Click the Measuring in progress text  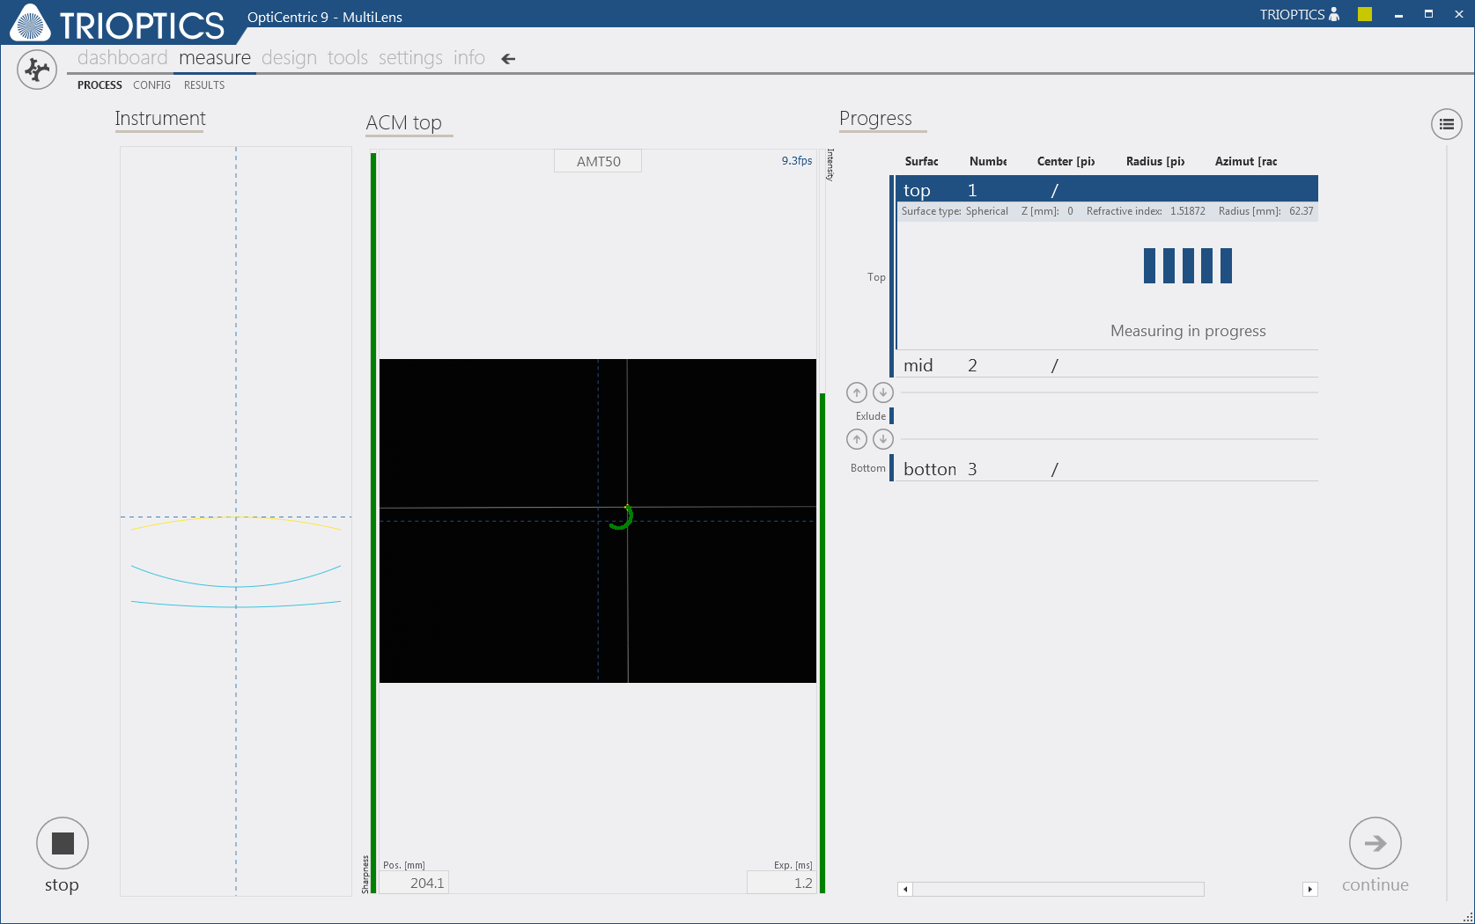[x=1188, y=331]
